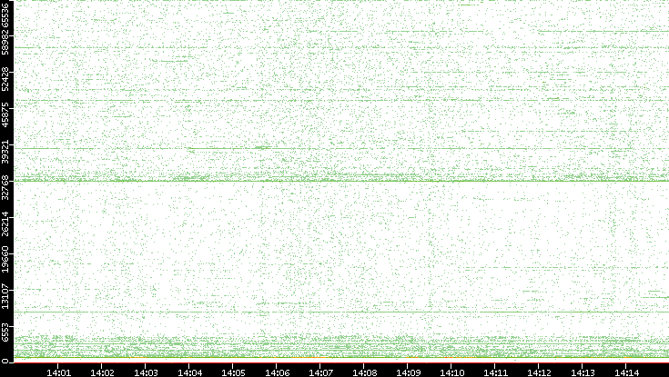Click the 14:06 time axis label
This screenshot has height=377, width=669.
[277, 372]
